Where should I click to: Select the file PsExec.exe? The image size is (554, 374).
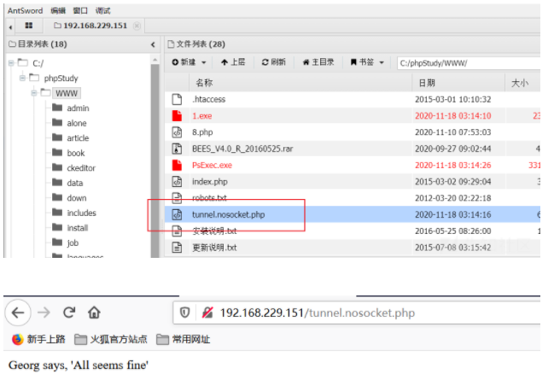pos(212,165)
